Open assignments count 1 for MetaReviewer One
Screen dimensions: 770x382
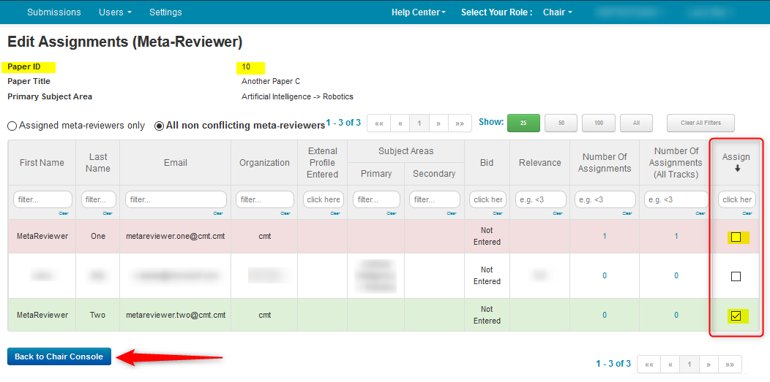[605, 236]
